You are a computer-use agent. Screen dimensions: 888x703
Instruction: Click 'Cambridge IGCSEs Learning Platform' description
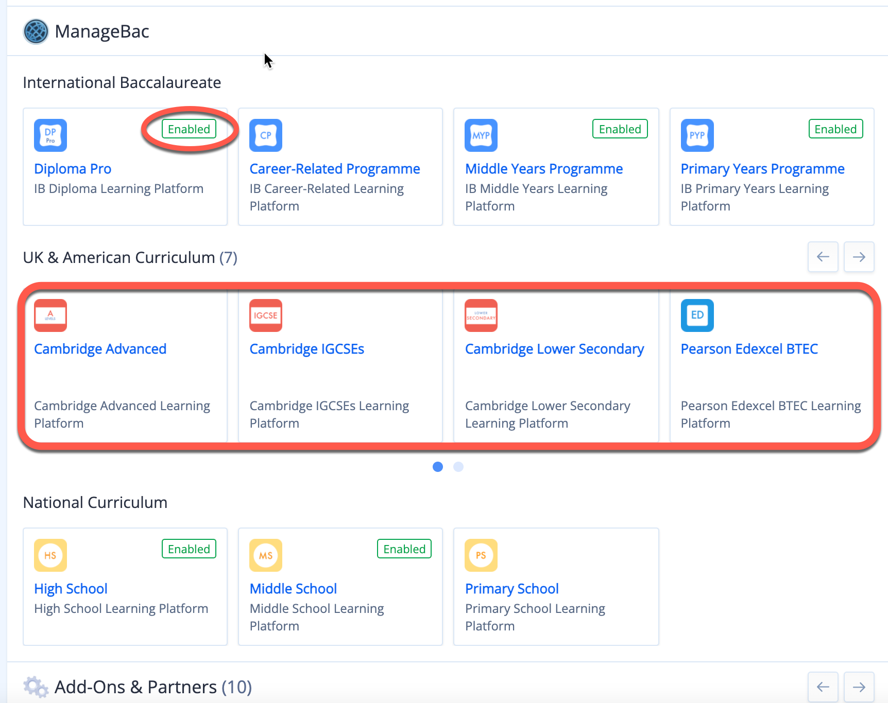(330, 415)
